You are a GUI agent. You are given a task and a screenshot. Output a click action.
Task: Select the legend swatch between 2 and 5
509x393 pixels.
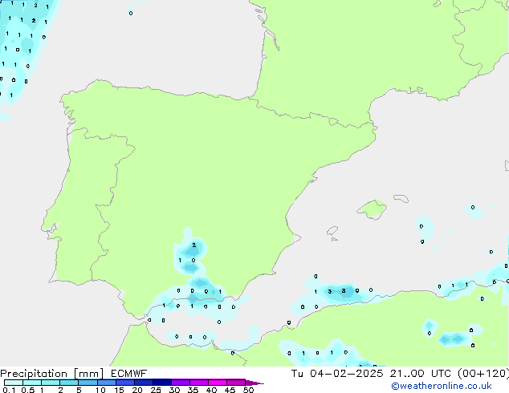[x=69, y=383]
